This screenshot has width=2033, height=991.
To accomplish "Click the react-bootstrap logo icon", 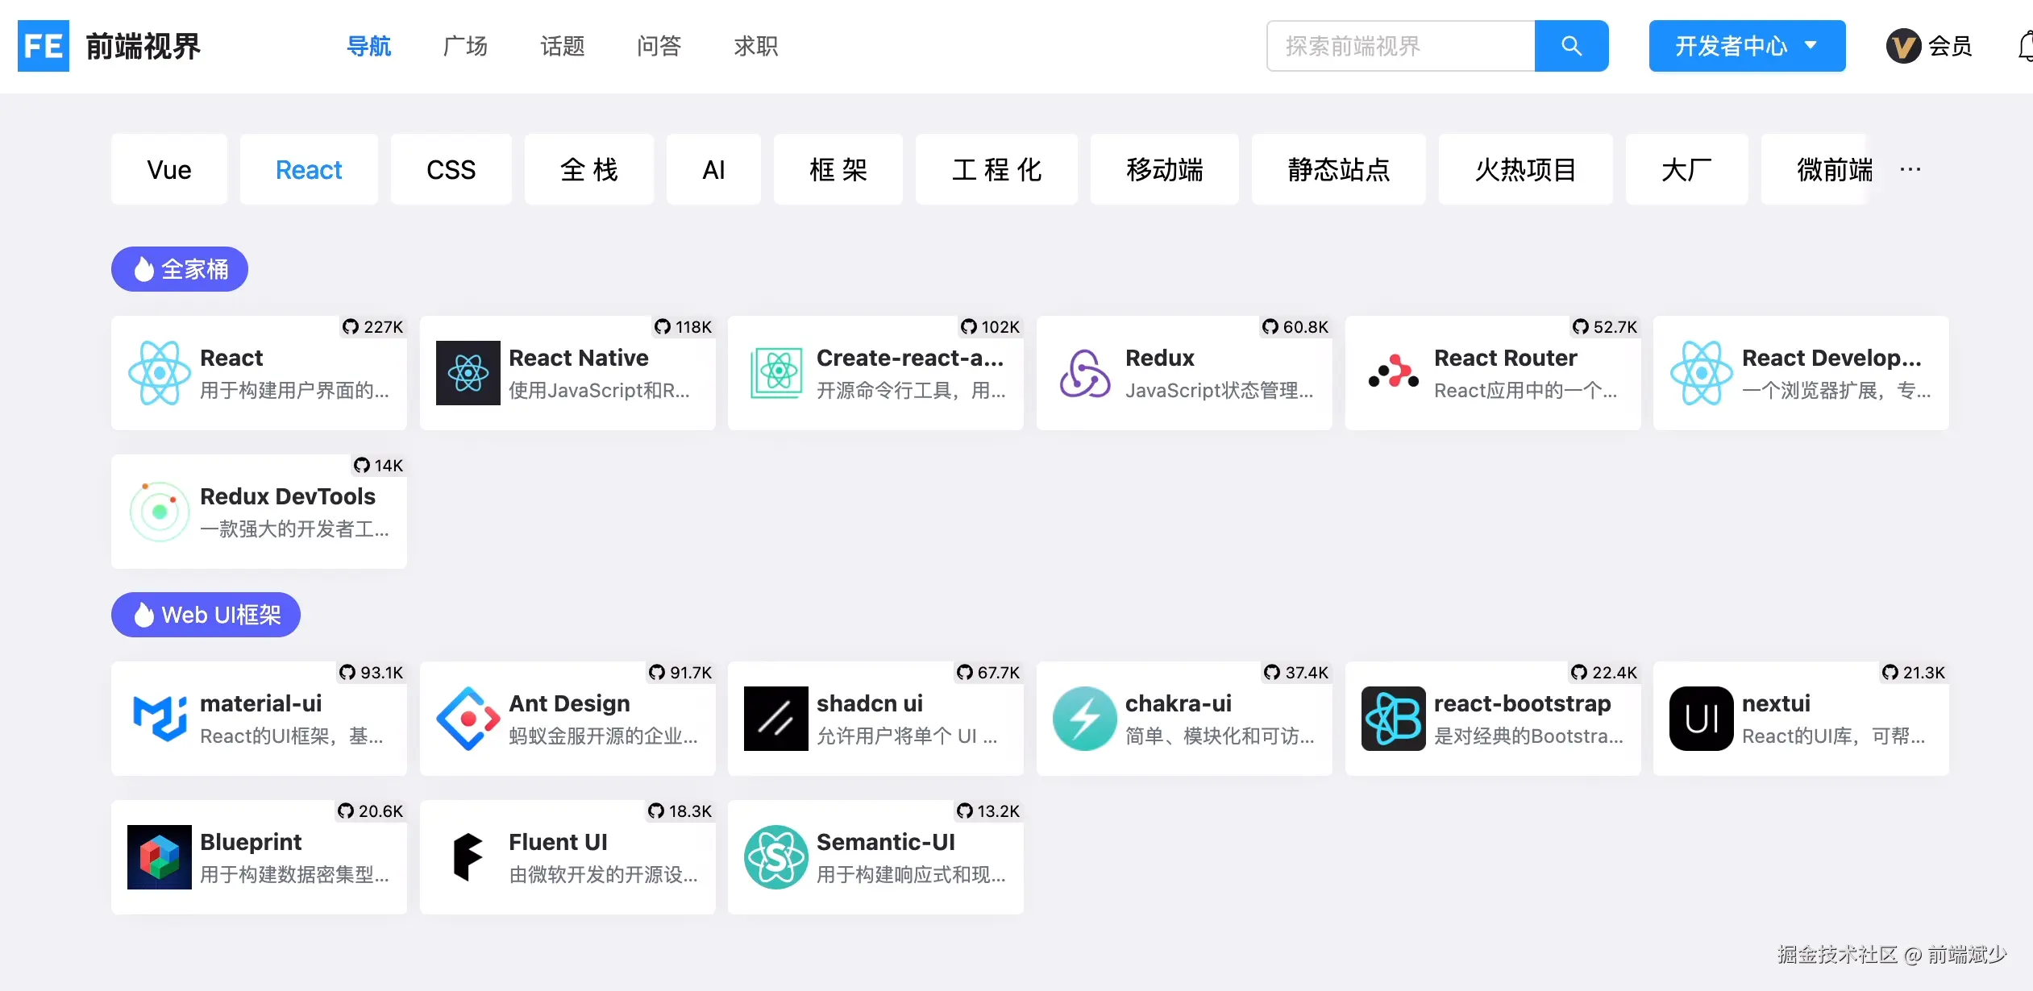I will [1394, 719].
